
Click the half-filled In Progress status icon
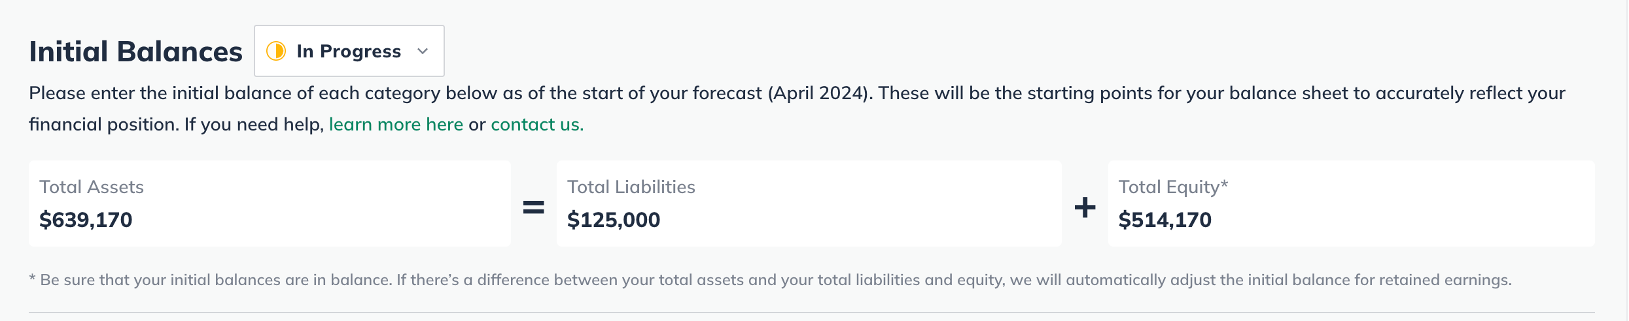click(276, 51)
